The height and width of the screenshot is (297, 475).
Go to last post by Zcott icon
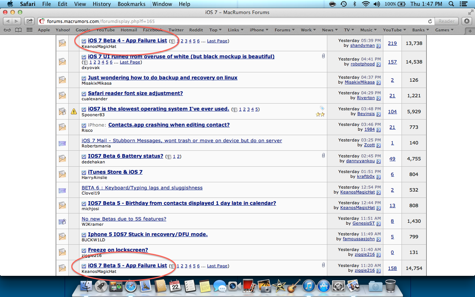pos(379,145)
